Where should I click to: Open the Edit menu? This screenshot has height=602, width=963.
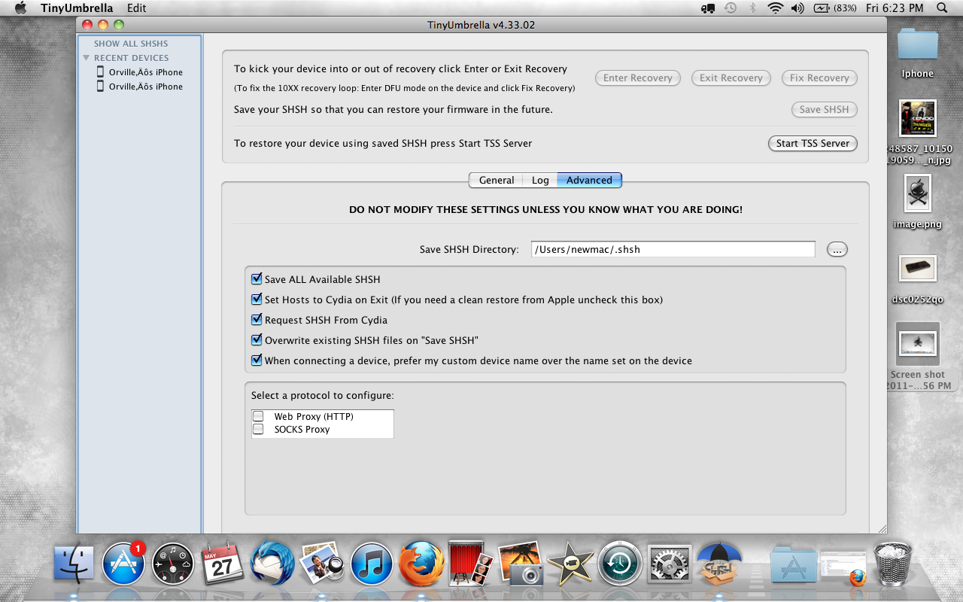click(x=137, y=8)
